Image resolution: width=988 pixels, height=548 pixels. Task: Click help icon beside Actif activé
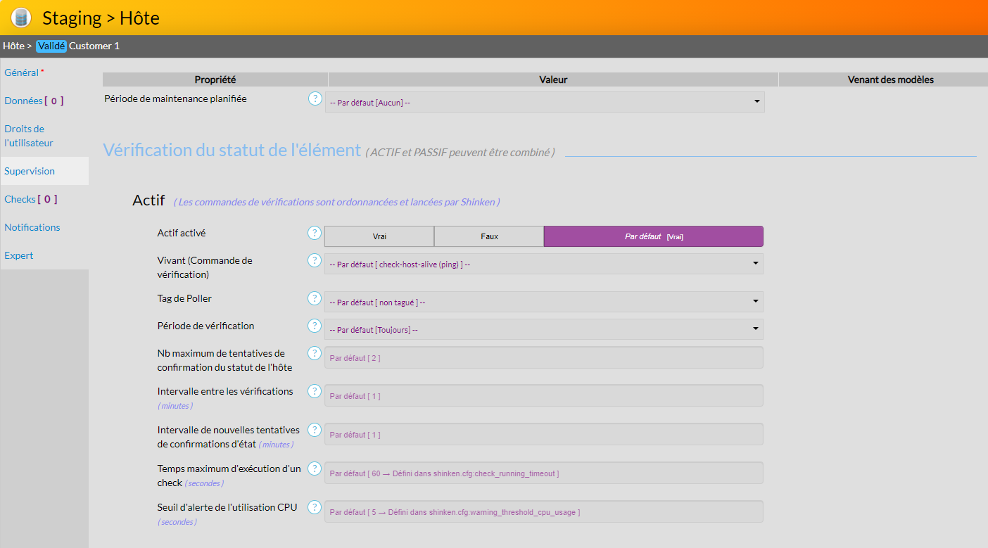point(315,233)
